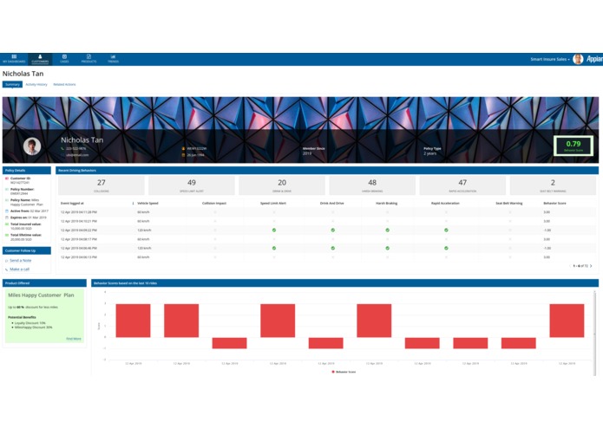Screen dimensions: 603x428
Task: Sort by the Speed Limit Alert column header
Action: click(273, 204)
